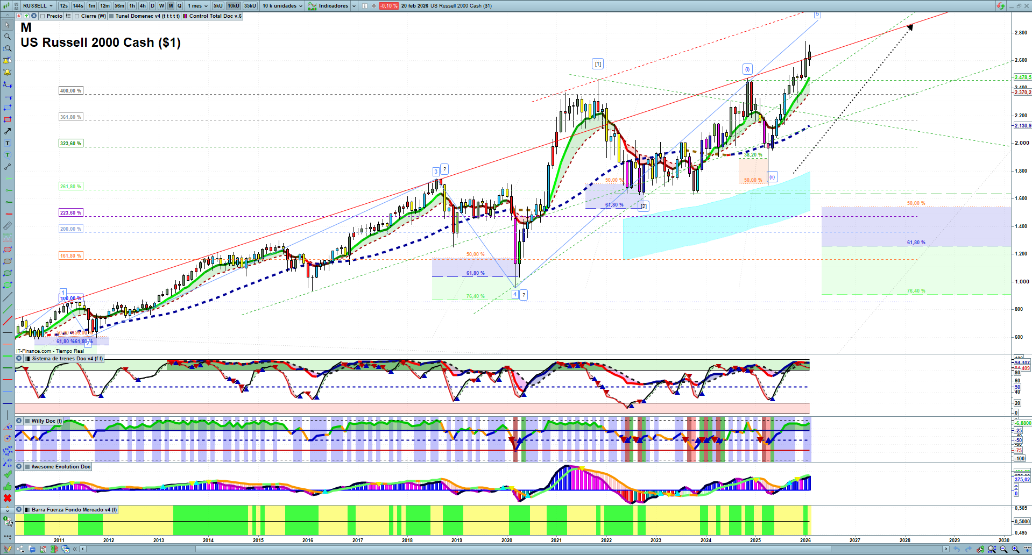Click the striped color swatch of Control Total Doc
This screenshot has height=555, width=1032.
(185, 16)
